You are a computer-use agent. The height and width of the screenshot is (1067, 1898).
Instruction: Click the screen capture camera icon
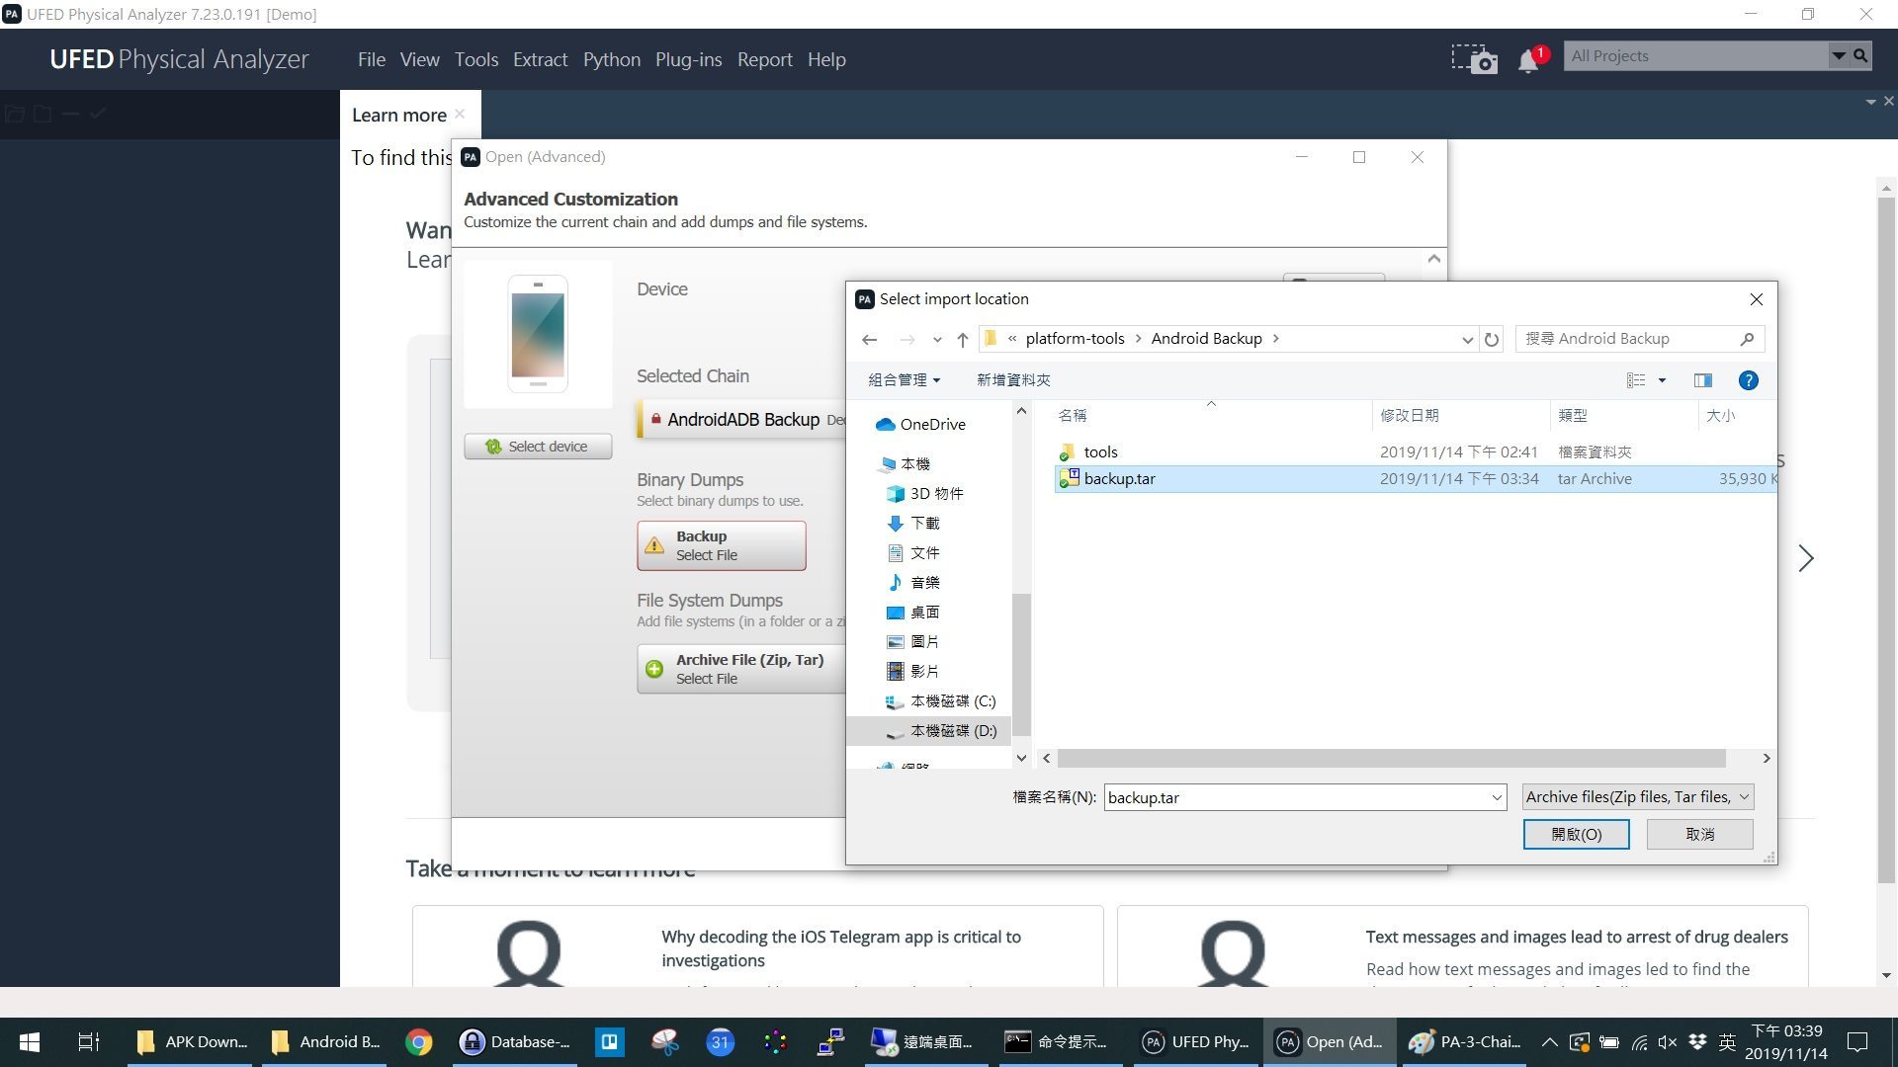click(1474, 58)
